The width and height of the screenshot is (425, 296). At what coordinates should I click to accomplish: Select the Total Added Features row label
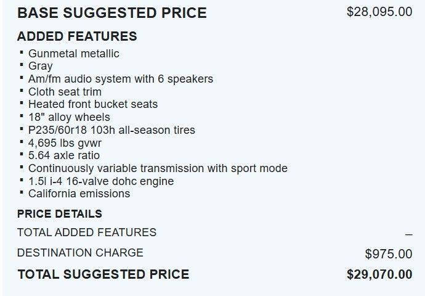(87, 232)
